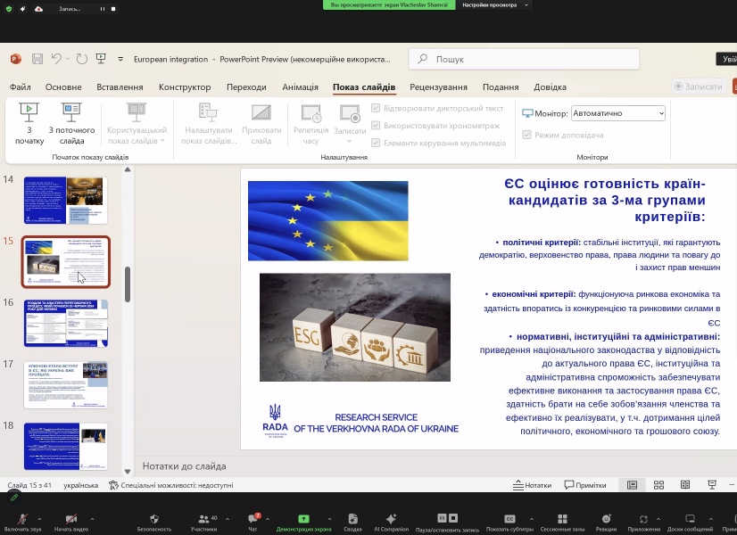The image size is (737, 535).
Task: Switch to Normal view in status bar
Action: [633, 485]
